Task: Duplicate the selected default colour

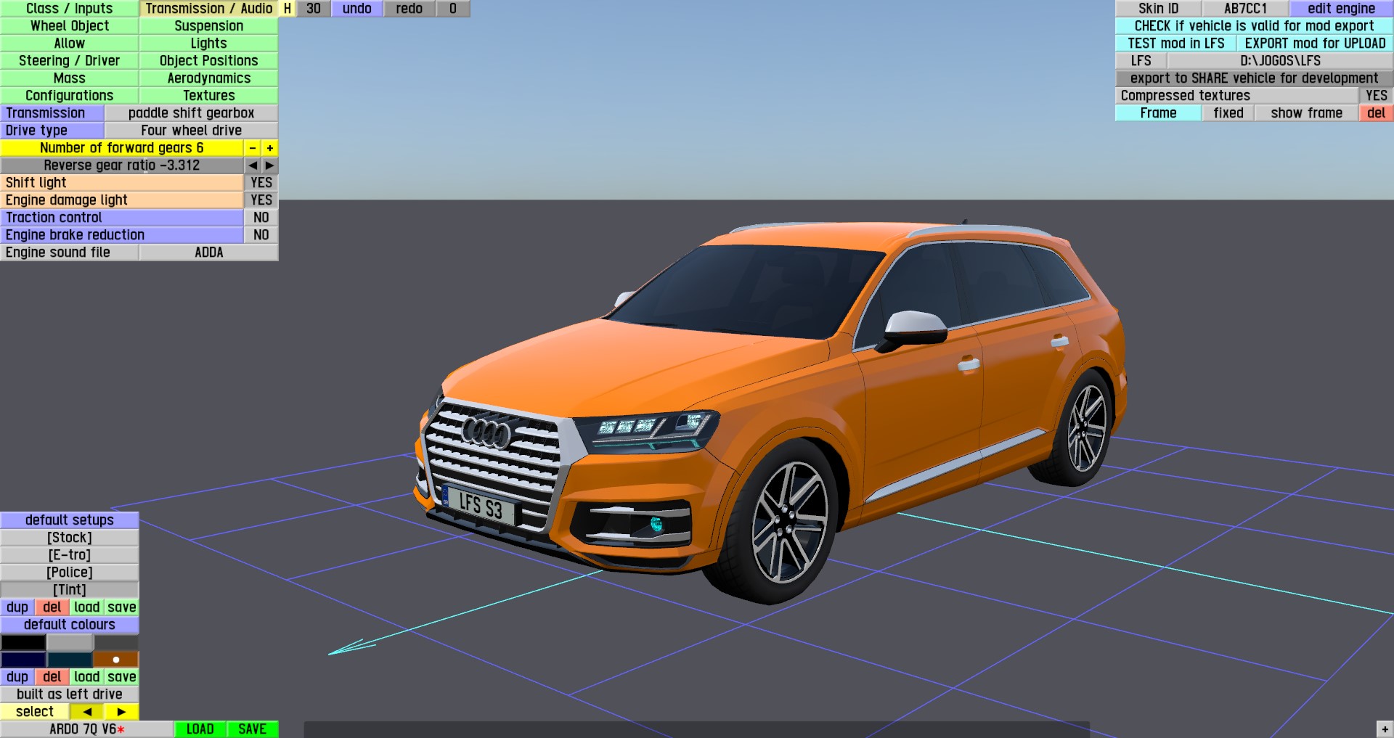Action: click(x=17, y=677)
